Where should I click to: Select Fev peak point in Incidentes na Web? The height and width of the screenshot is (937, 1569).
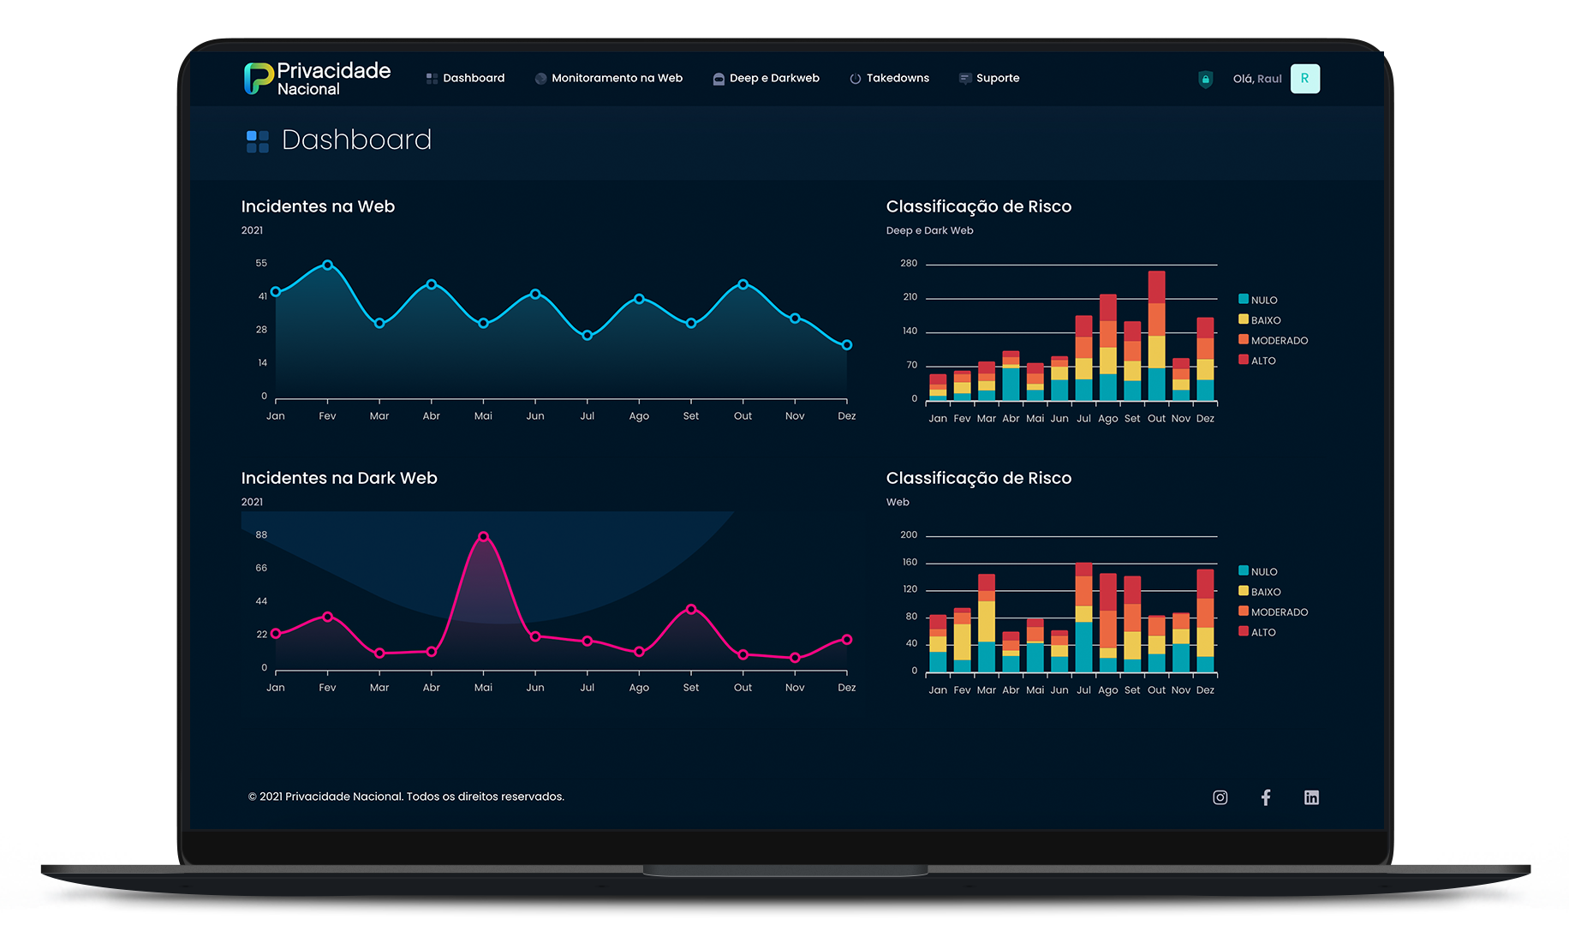point(327,265)
